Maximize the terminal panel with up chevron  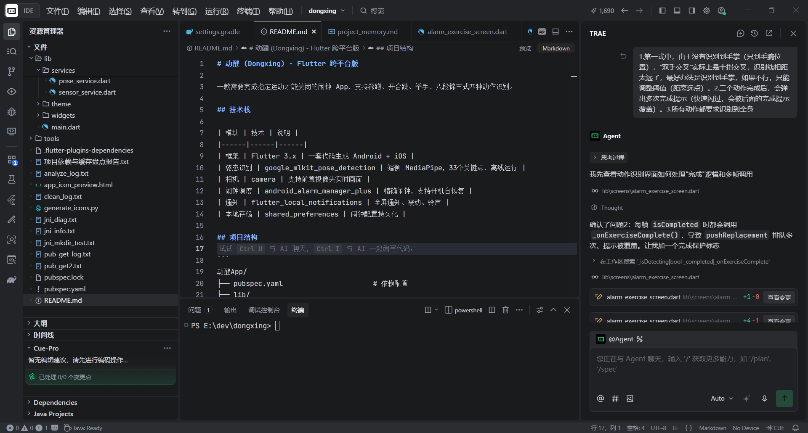(553, 310)
